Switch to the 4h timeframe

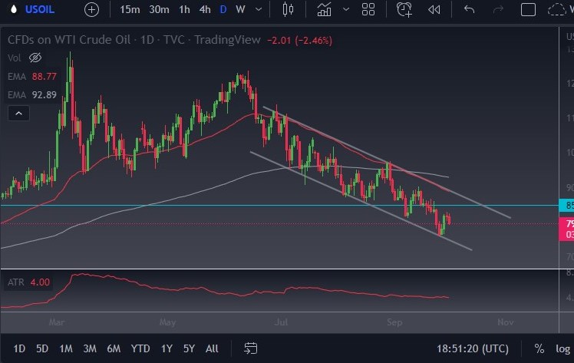[x=205, y=10]
